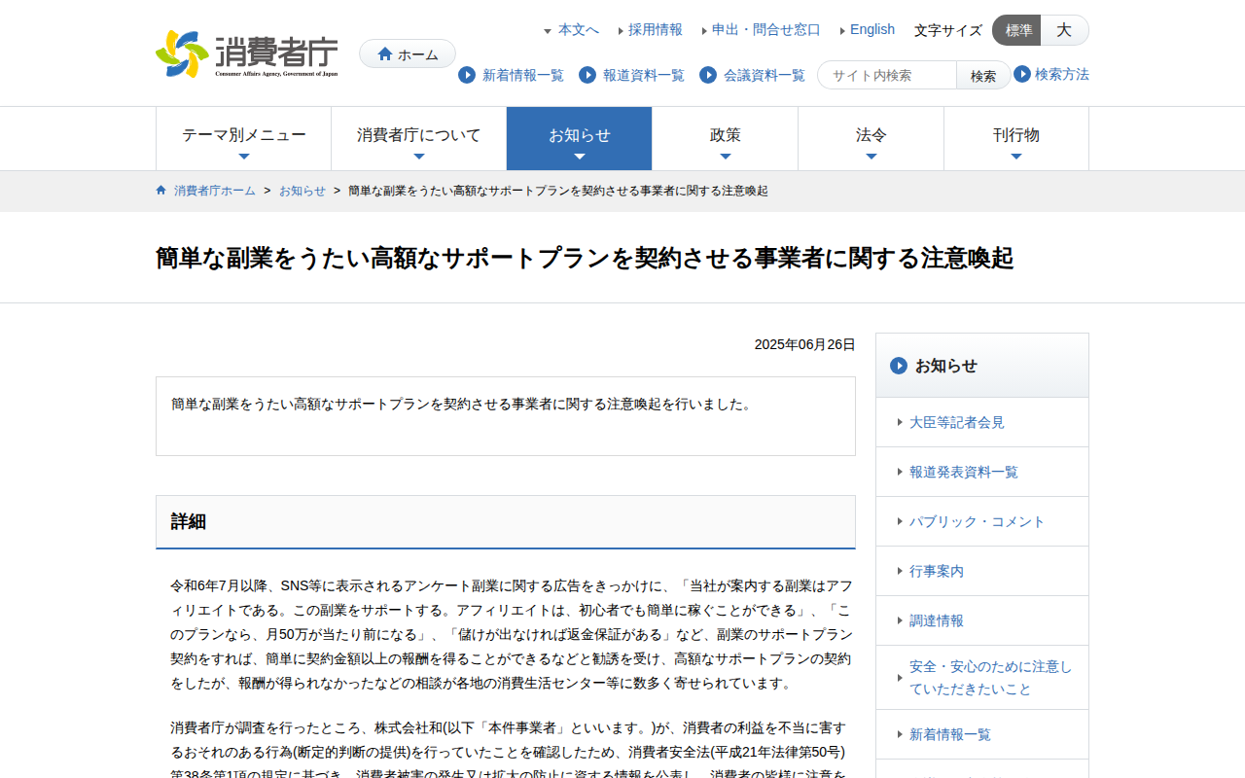This screenshot has height=778, width=1245.
Task: Click the 検索 search button
Action: (x=983, y=75)
